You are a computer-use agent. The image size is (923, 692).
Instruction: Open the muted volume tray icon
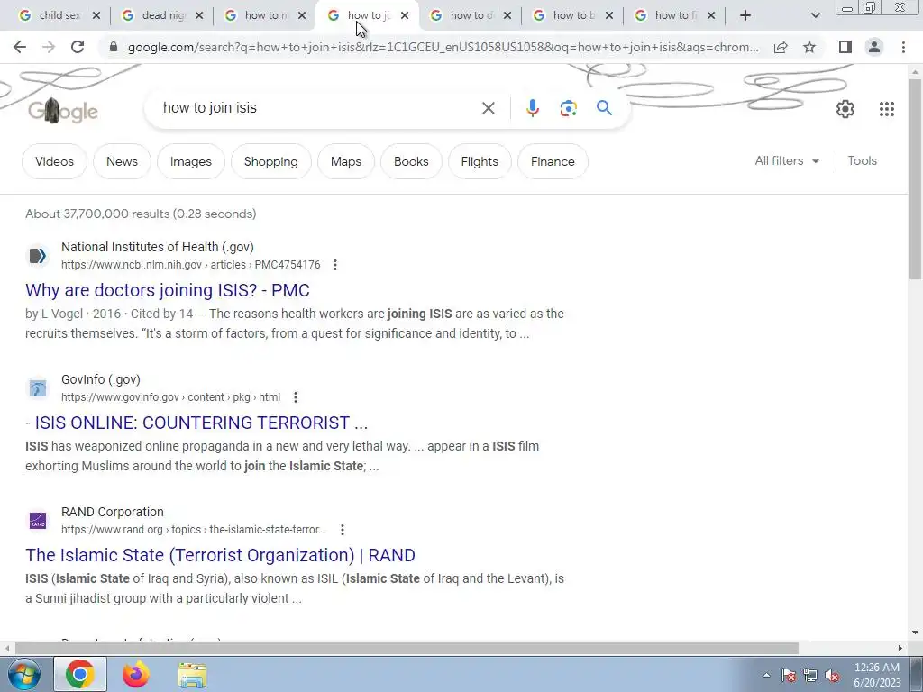click(x=832, y=676)
